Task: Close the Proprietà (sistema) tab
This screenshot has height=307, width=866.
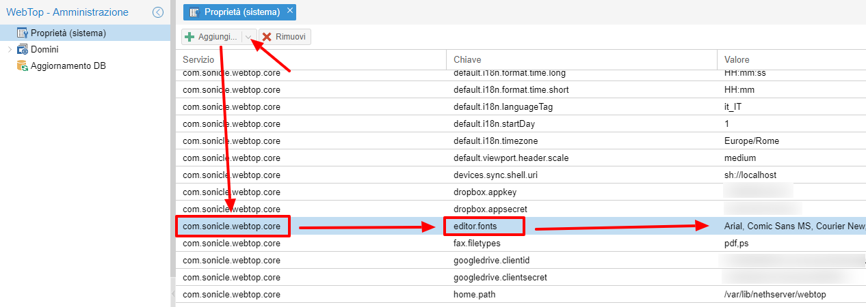Action: [290, 11]
